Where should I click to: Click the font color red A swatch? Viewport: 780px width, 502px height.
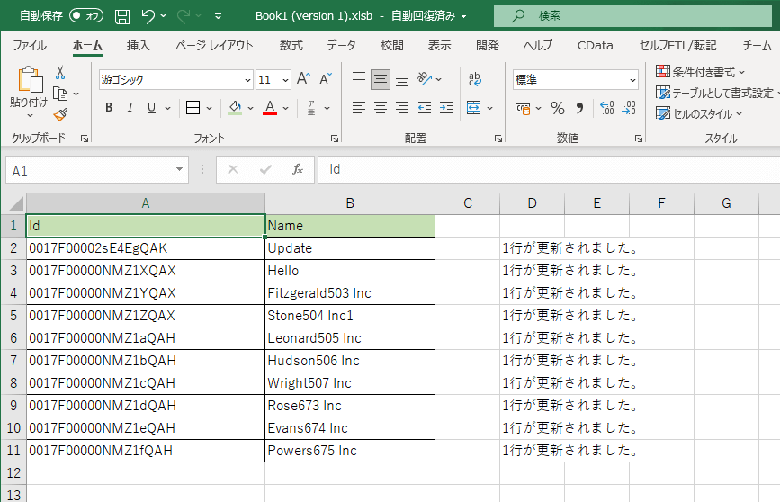coord(270,108)
